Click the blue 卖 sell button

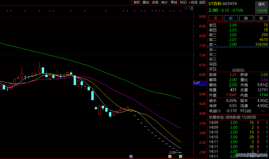231,18
